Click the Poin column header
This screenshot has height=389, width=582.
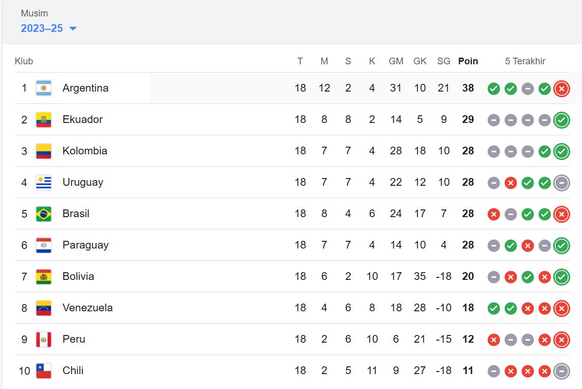468,61
